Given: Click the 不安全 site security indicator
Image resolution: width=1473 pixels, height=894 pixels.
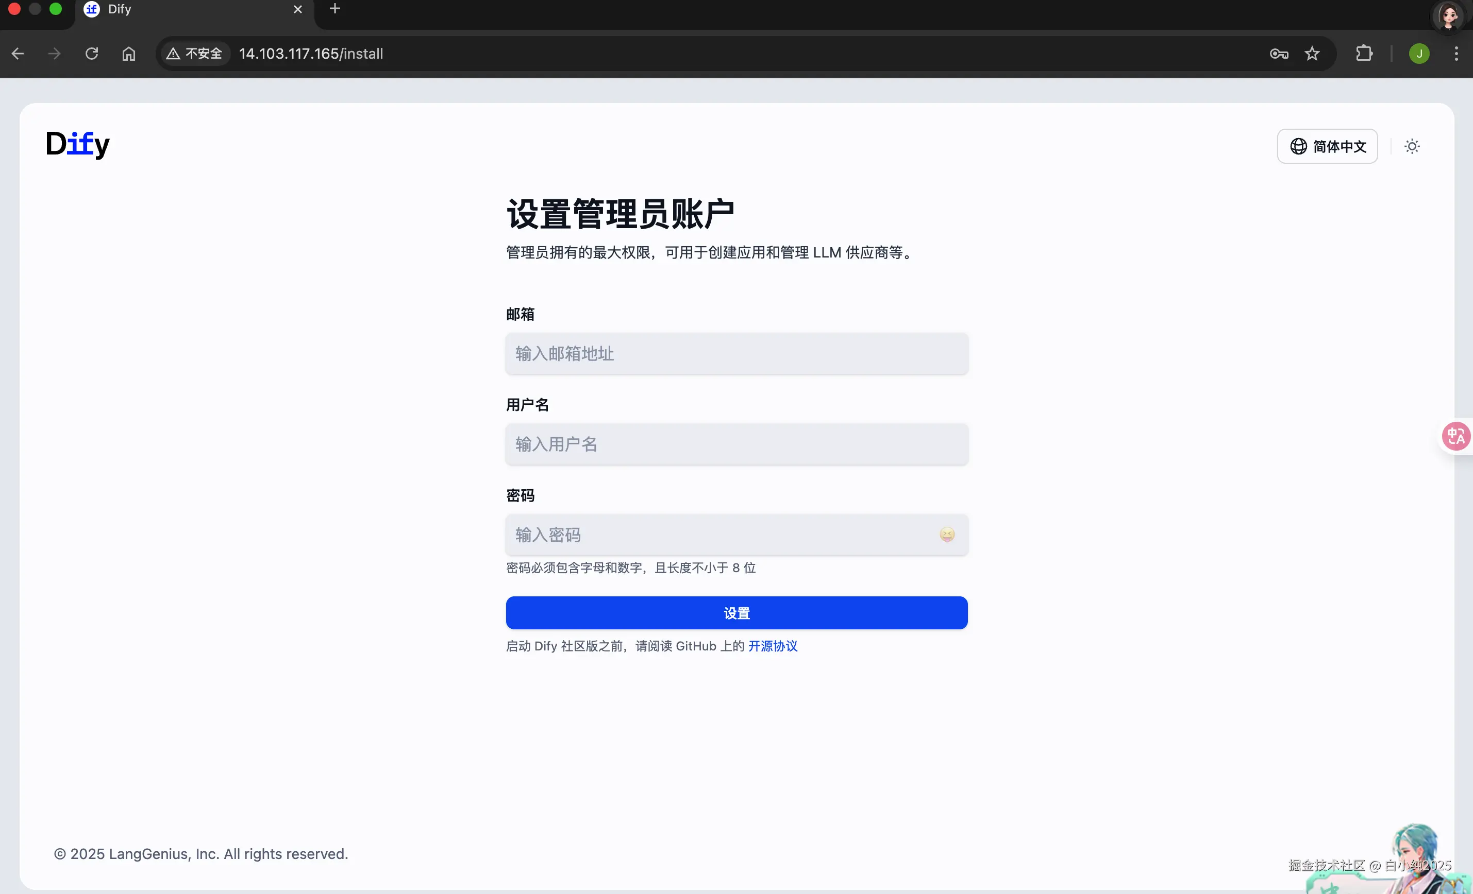Looking at the screenshot, I should click(195, 54).
